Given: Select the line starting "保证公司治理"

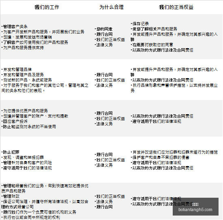Looking at the screenshot, I should pyautogui.click(x=45, y=204).
